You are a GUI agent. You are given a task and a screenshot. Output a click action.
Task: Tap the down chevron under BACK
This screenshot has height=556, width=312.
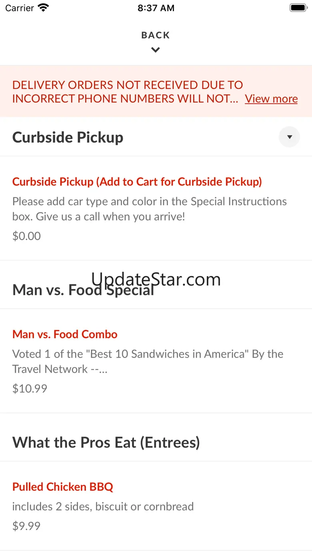coord(156,50)
